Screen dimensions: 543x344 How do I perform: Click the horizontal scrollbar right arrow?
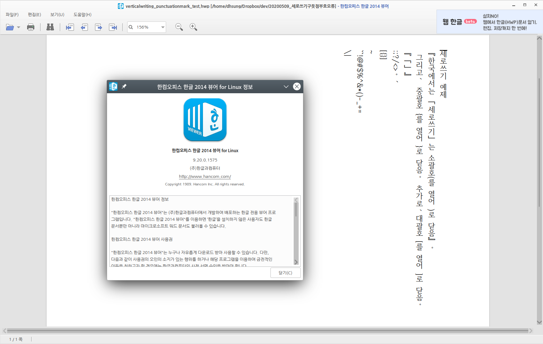pyautogui.click(x=531, y=331)
